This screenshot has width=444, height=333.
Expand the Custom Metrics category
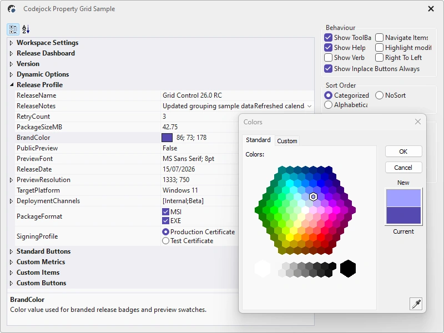click(x=11, y=262)
